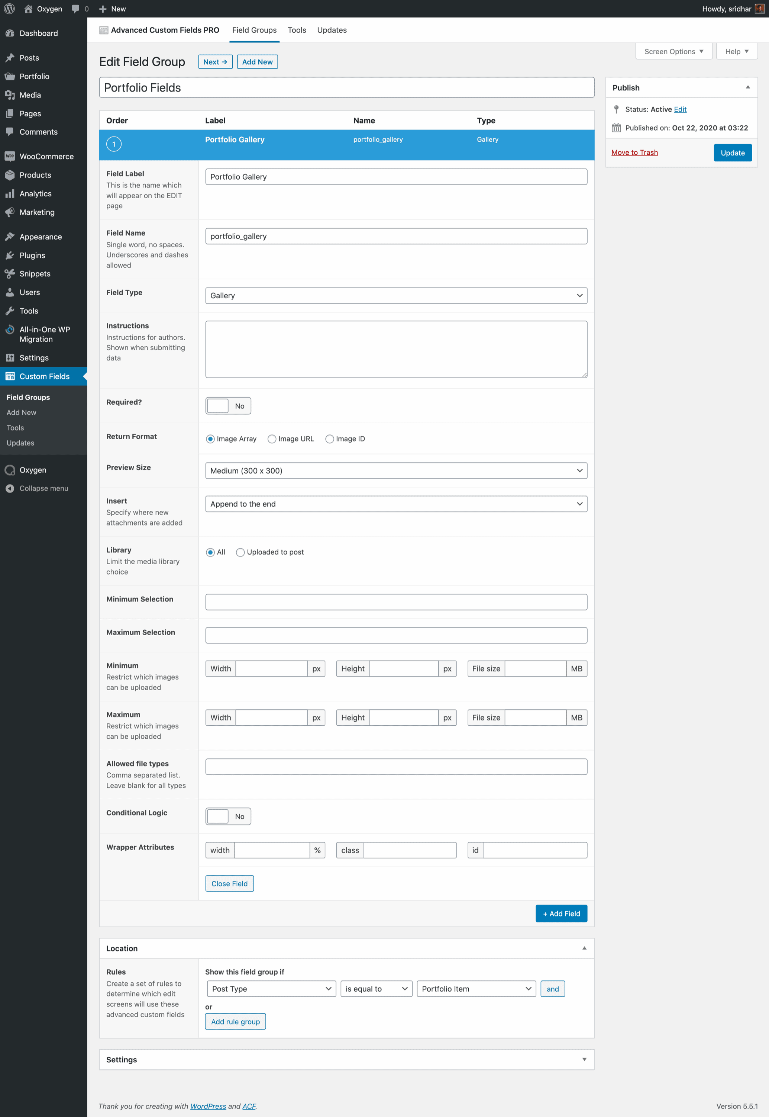The width and height of the screenshot is (769, 1117).
Task: Select Image URL return format
Action: coord(272,439)
